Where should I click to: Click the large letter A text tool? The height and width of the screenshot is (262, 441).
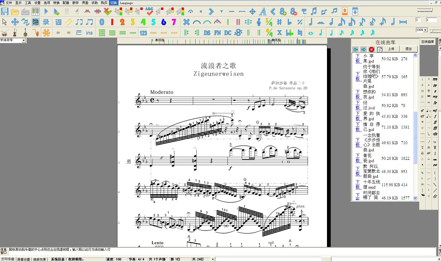coord(263,11)
